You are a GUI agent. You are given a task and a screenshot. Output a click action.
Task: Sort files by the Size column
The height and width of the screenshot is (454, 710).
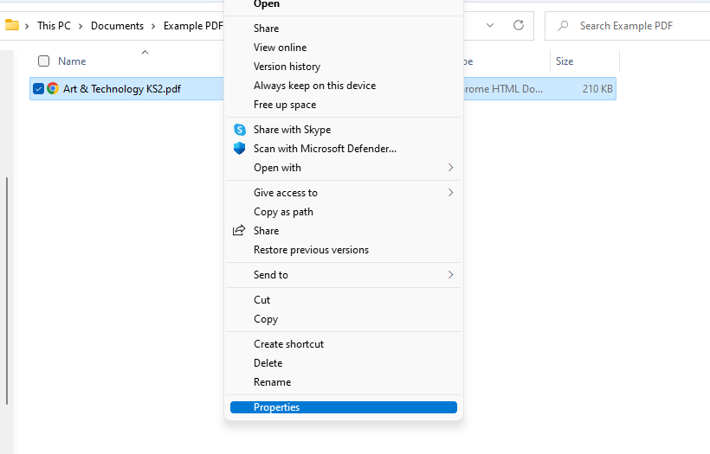(565, 61)
